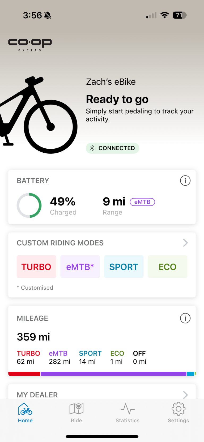Viewport: 204px width, 442px height.
Task: Open the Statistics tab
Action: click(127, 413)
